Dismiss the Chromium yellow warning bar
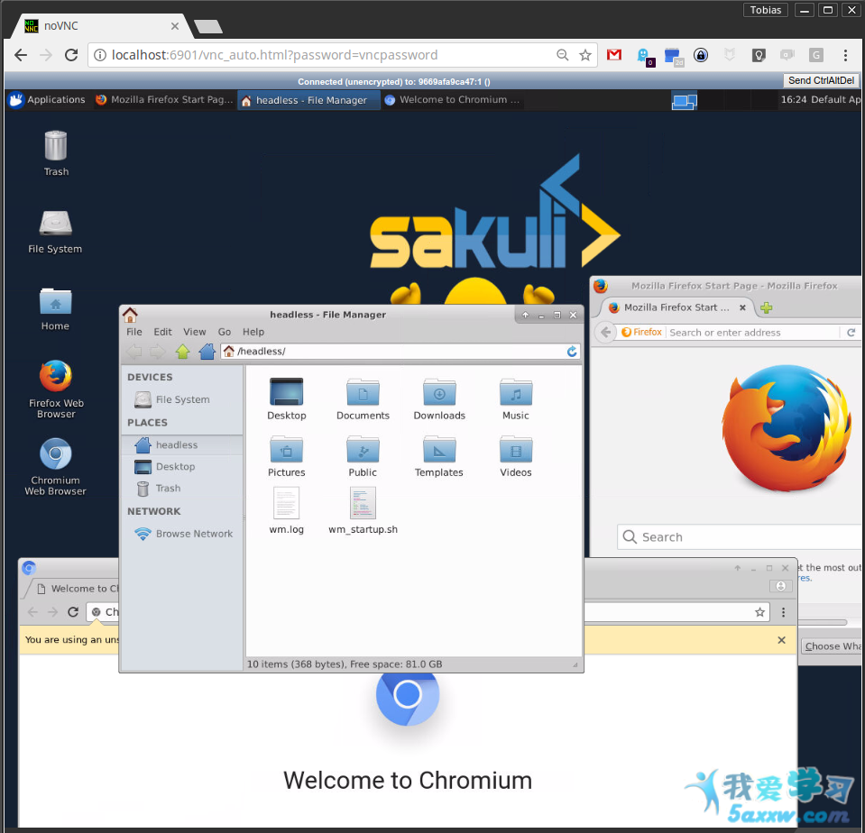This screenshot has width=865, height=833. pyautogui.click(x=781, y=640)
